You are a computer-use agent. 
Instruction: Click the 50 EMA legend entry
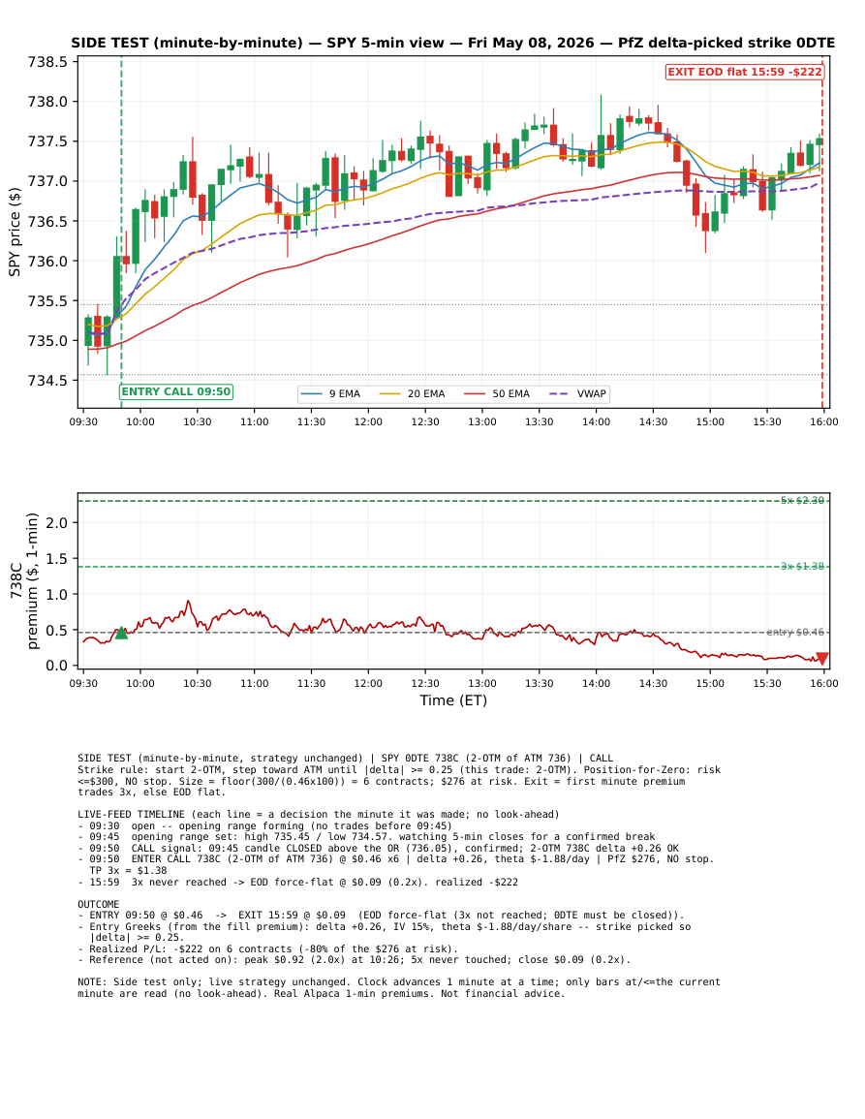pos(497,394)
